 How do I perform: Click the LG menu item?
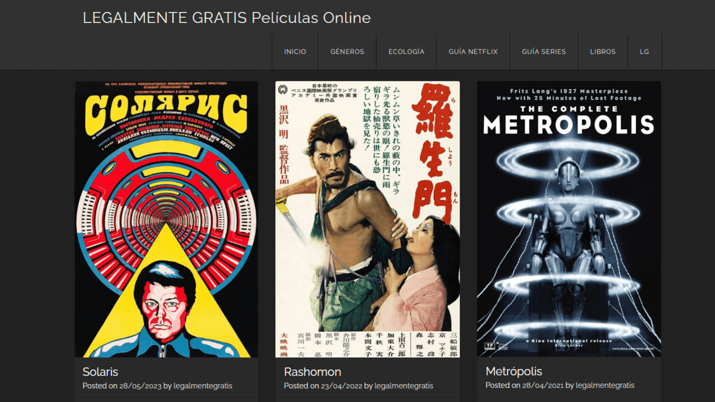tap(644, 52)
